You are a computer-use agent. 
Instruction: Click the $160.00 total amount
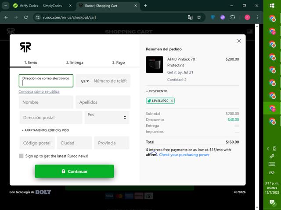[x=232, y=142]
